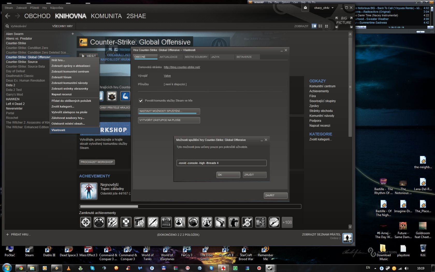
Task: Switch to the MÍSTNÍ SOUBORY tab
Action: [196, 57]
